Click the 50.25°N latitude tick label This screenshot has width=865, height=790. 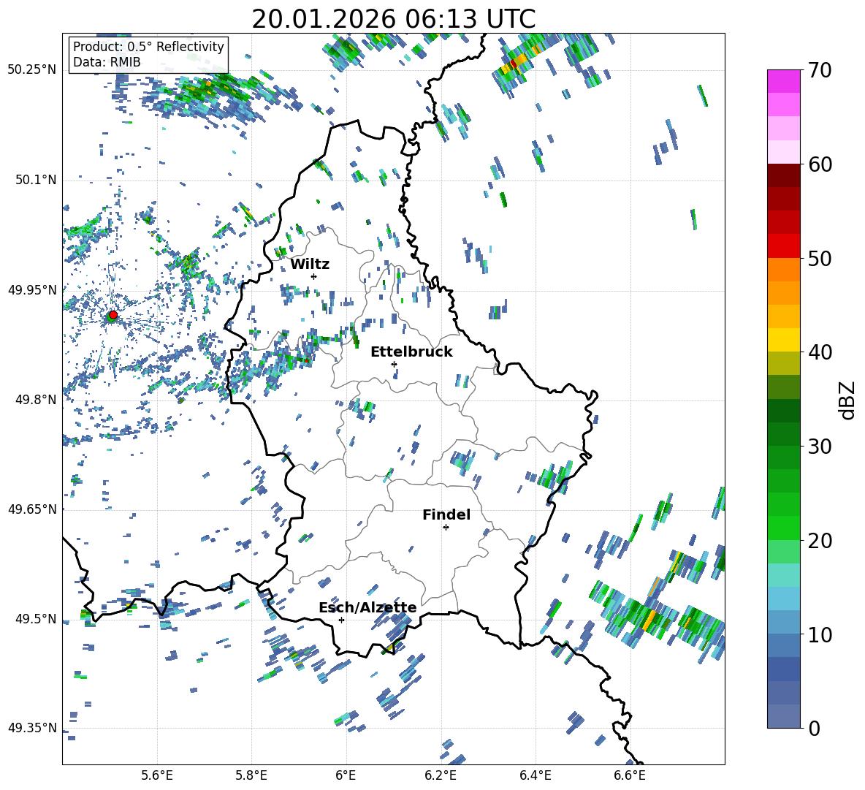tap(32, 70)
